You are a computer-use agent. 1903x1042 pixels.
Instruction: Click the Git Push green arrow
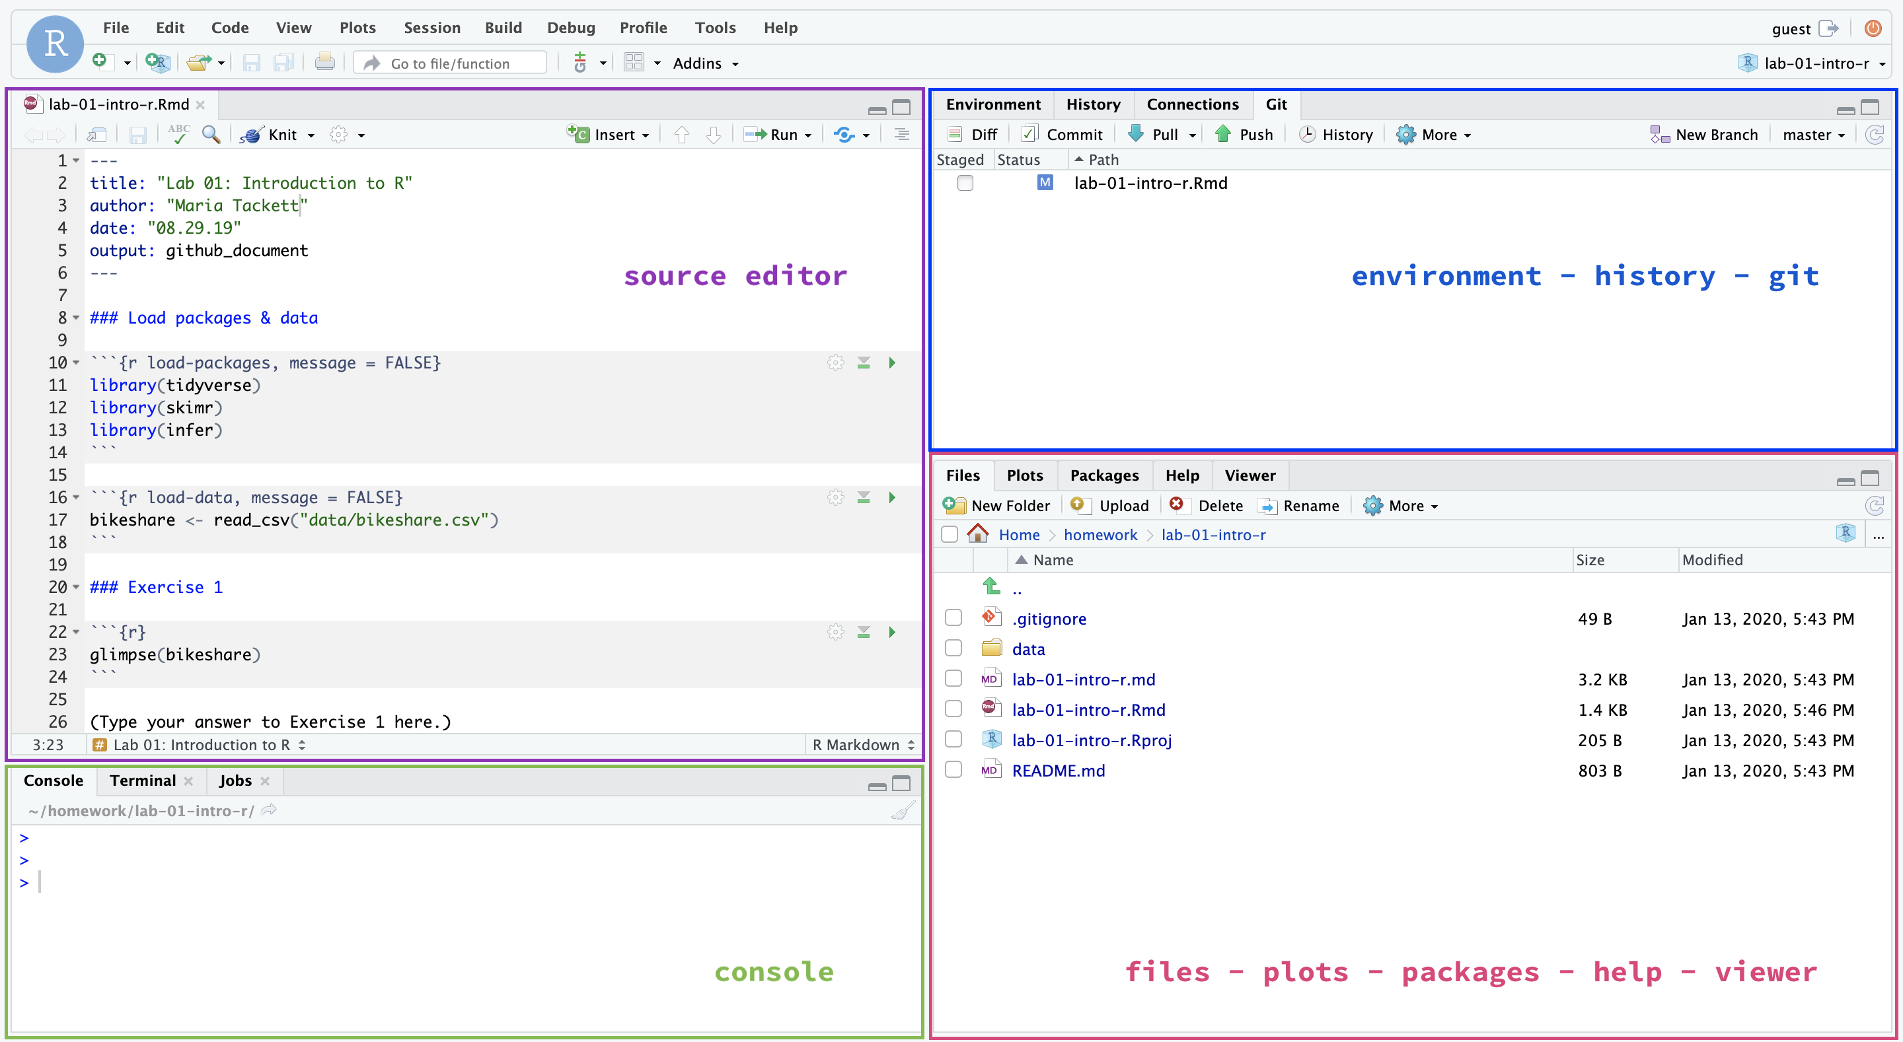click(1222, 135)
